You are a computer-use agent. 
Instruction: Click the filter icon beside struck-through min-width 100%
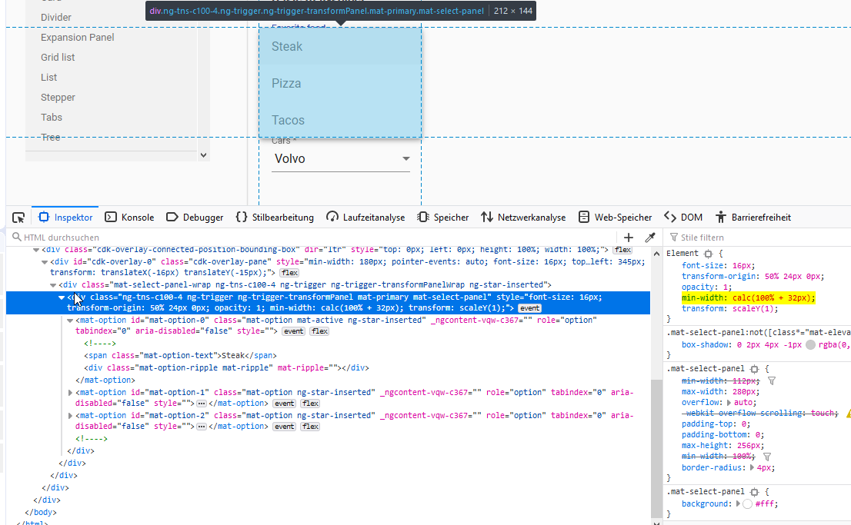(x=766, y=456)
